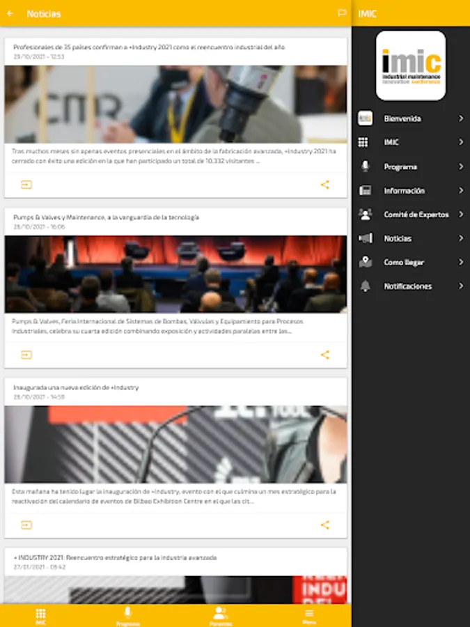Viewport: 470px width, 627px height.
Task: Open Comité de Expertos in the side menu
Action: click(x=416, y=215)
